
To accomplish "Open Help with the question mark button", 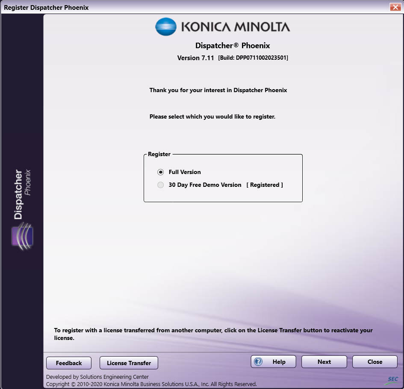I will (x=273, y=362).
